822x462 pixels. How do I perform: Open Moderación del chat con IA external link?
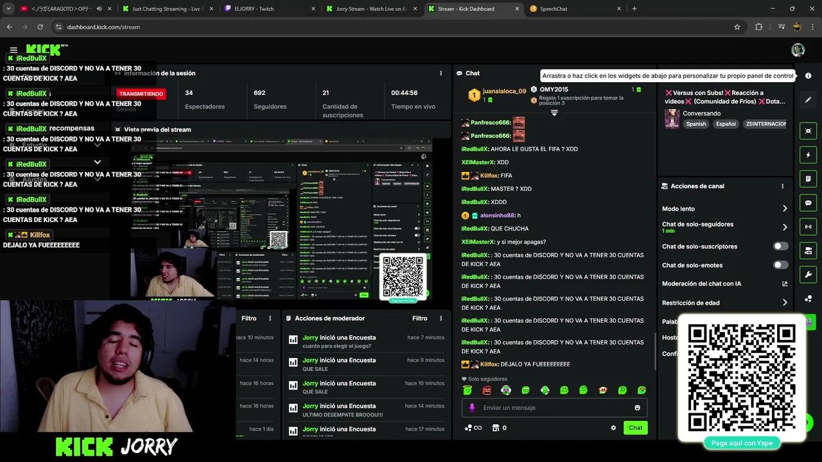pos(785,284)
